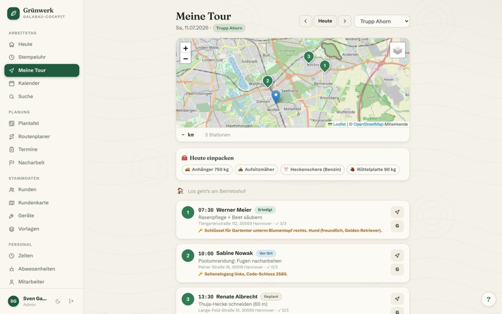Click the Nacharbeit flag icon
The height and width of the screenshot is (314, 502).
[x=11, y=163]
